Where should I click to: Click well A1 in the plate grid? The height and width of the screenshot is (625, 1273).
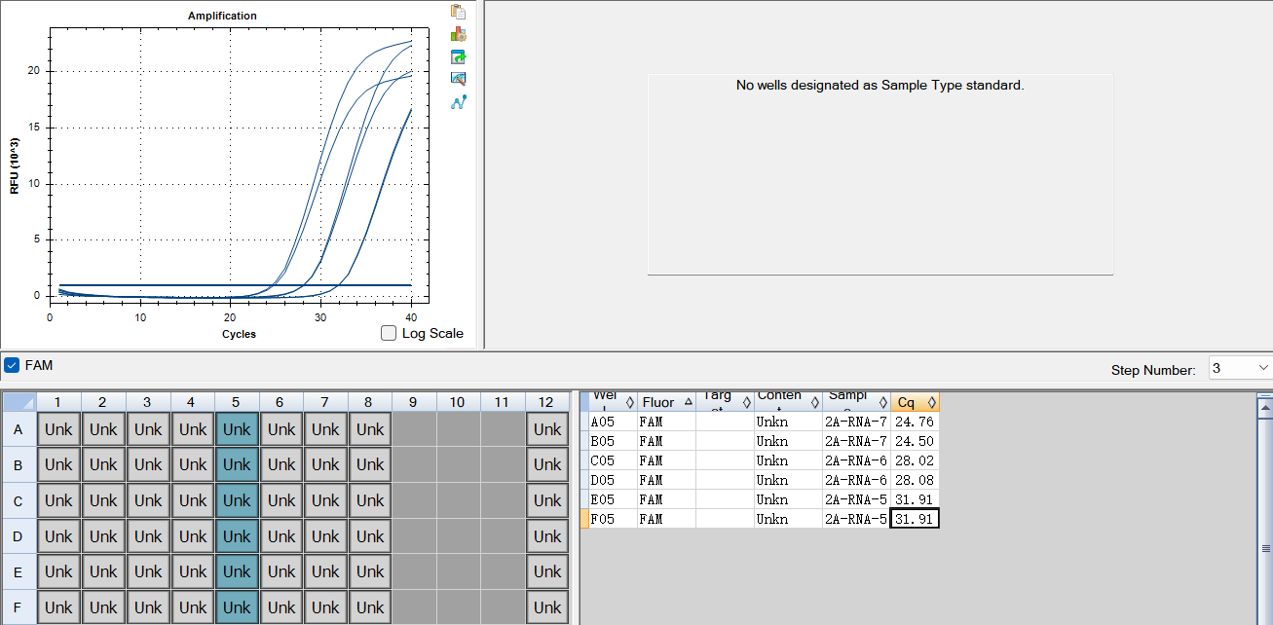[58, 429]
